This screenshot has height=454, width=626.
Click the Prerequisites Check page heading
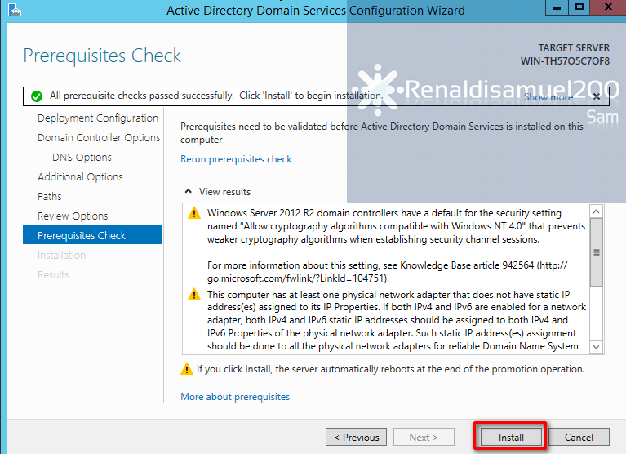pyautogui.click(x=102, y=56)
